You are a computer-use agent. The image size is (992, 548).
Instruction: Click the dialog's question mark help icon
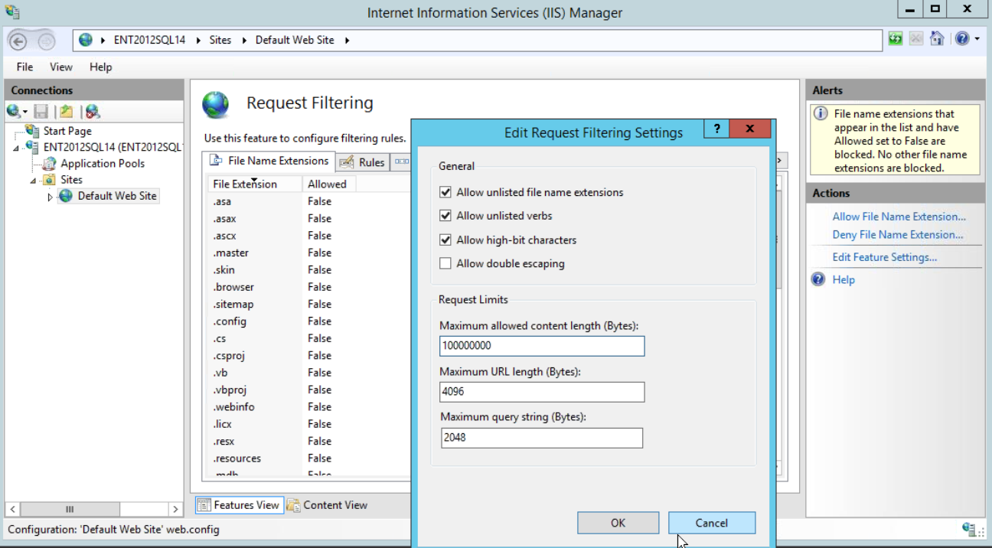[716, 129]
